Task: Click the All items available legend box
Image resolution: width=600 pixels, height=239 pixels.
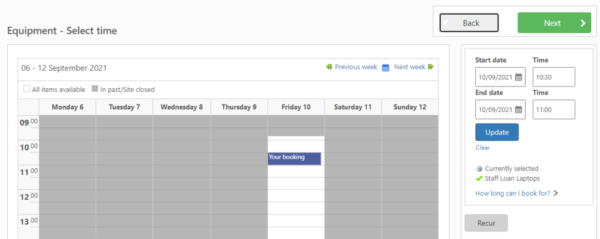Action: (26, 89)
